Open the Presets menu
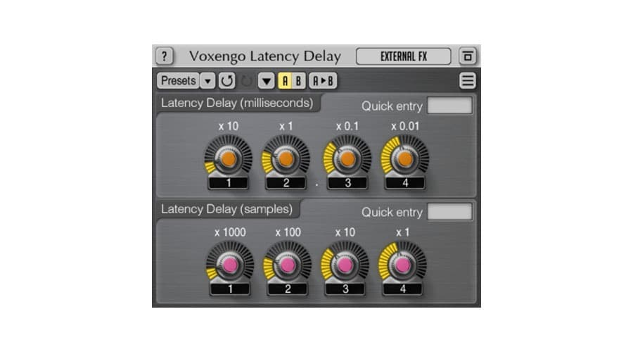The image size is (633, 352). click(x=179, y=81)
